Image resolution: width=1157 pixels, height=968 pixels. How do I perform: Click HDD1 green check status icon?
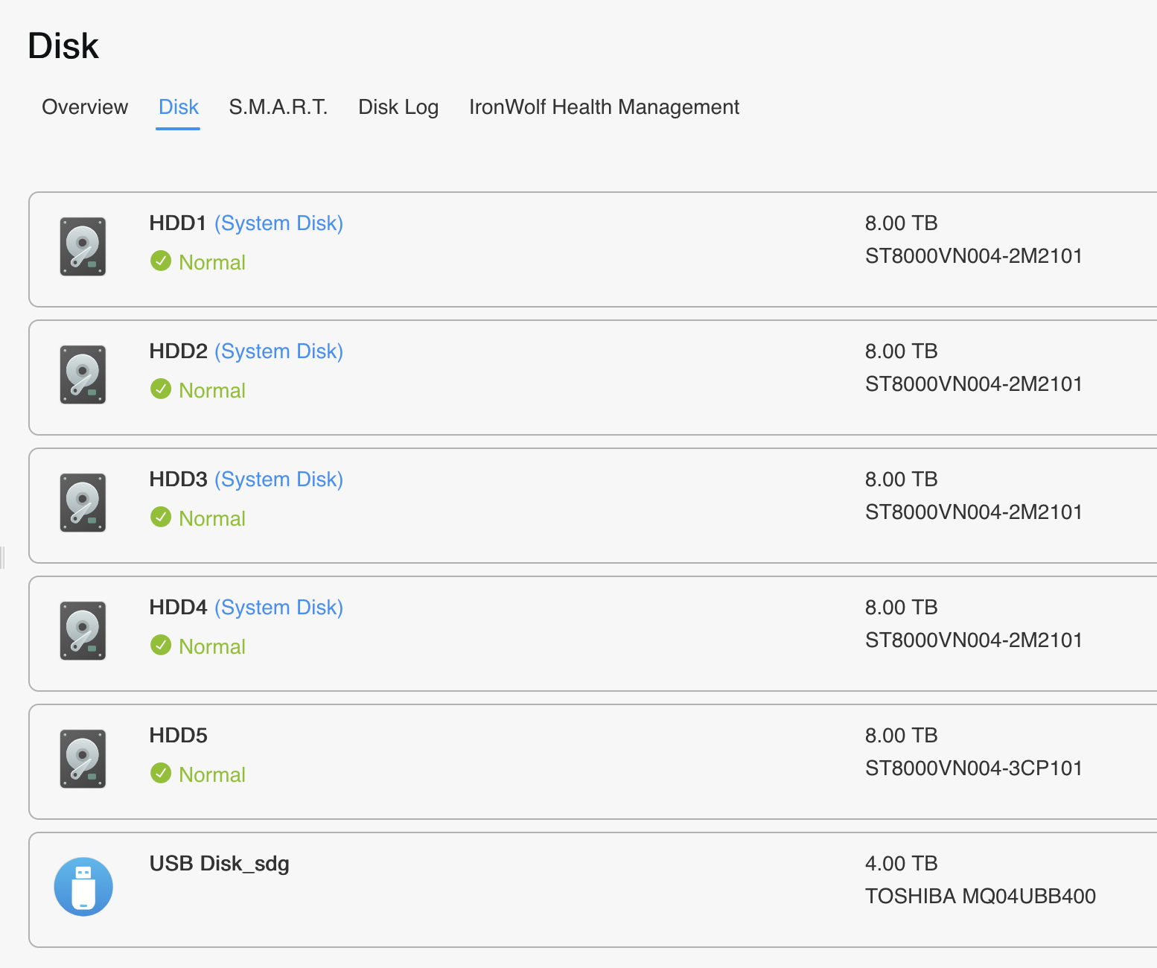click(161, 261)
